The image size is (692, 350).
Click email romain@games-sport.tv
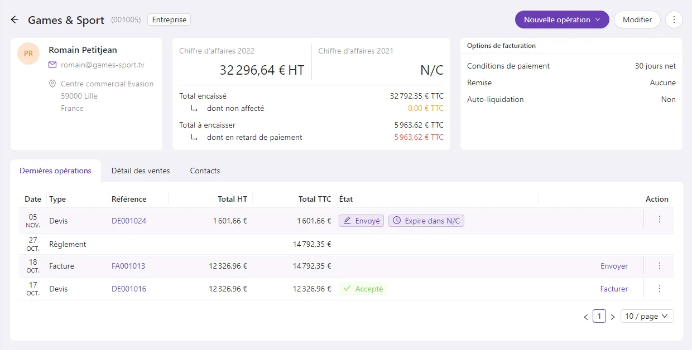103,65
